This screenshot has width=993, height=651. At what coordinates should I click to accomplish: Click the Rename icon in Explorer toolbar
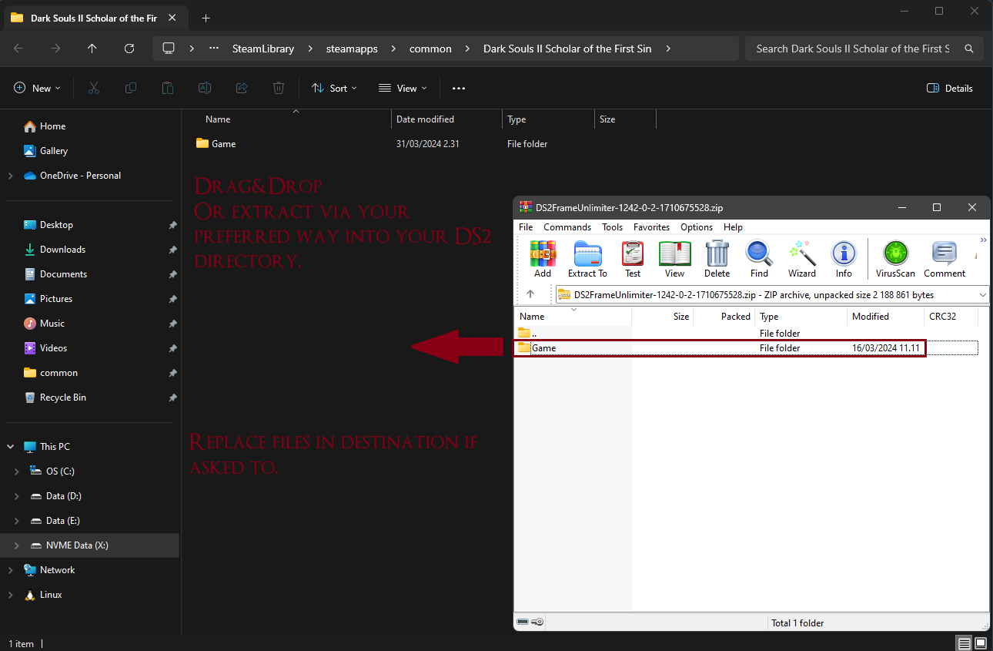[x=205, y=88]
